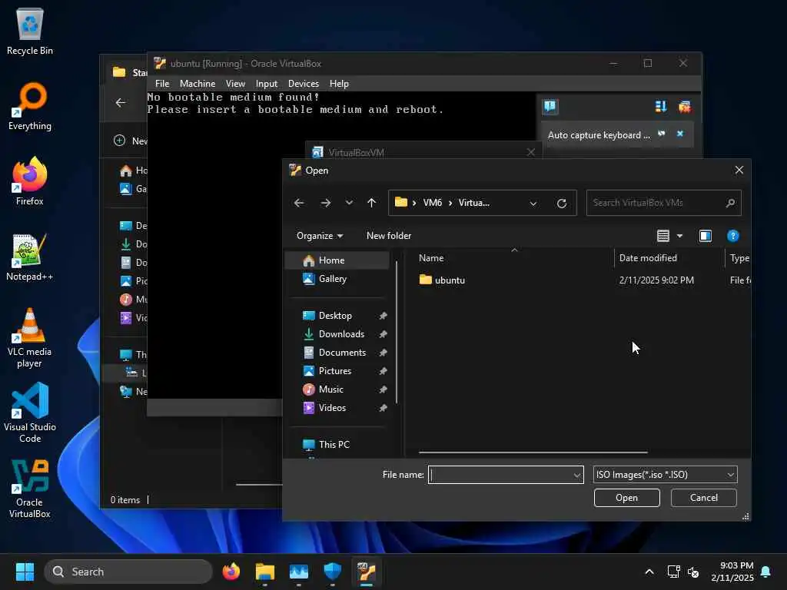Screen dimensions: 787x590
Task: Select the ubuntu folder
Action: pos(450,280)
